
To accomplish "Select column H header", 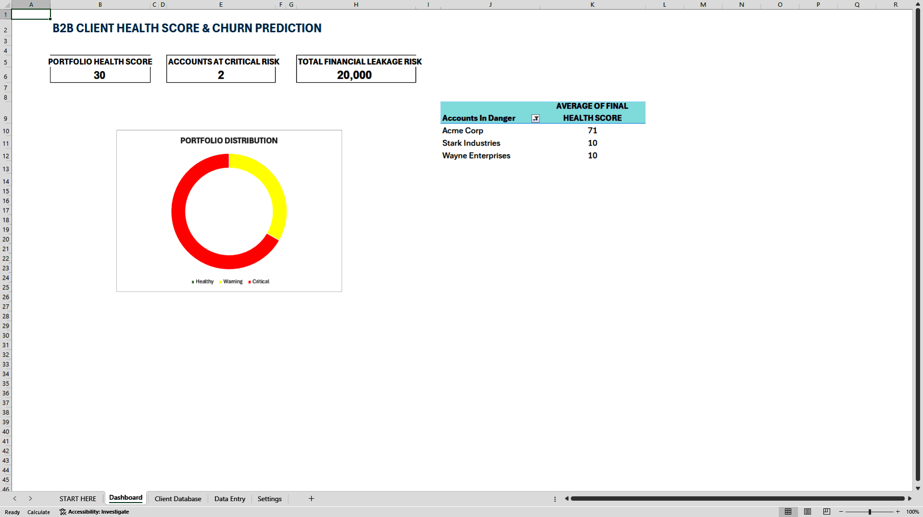I will [x=356, y=4].
